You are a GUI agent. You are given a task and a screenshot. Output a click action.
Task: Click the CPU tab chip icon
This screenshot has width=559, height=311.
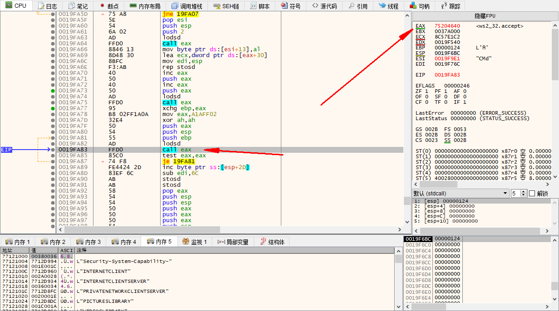click(x=9, y=5)
